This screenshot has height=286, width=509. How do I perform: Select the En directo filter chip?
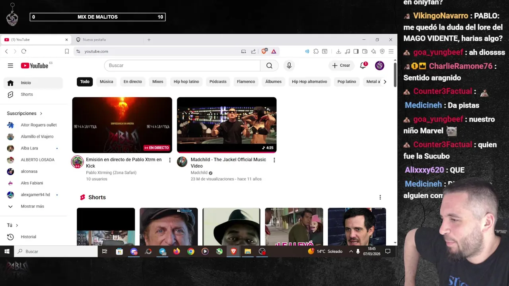132,81
